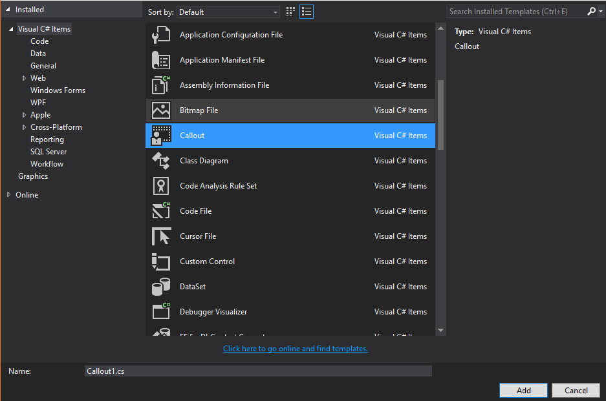Viewport: 606px width, 401px height.
Task: Select the Application Manifest File icon
Action: (161, 60)
